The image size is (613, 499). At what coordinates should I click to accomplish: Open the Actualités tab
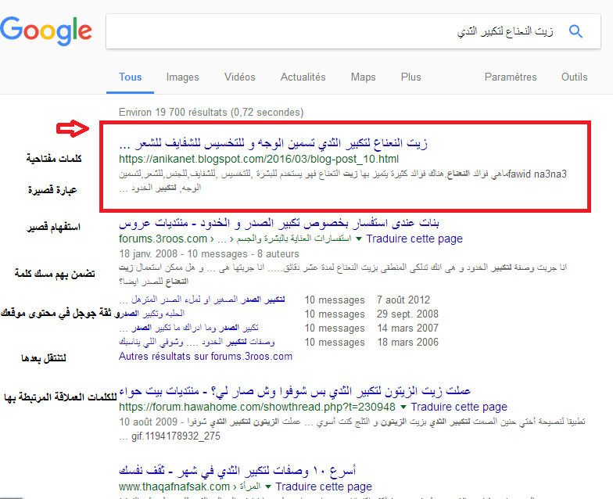303,77
